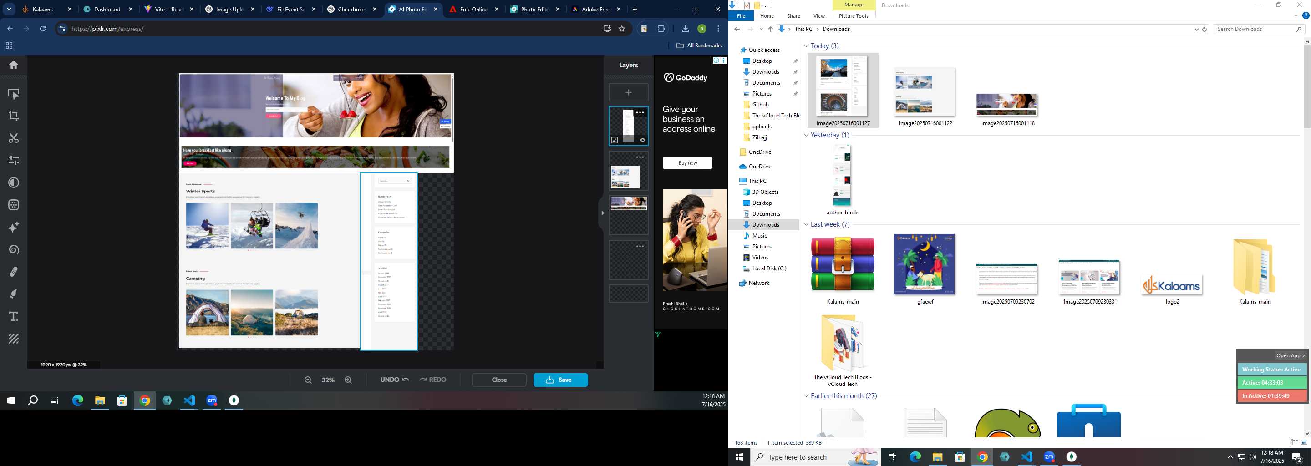The width and height of the screenshot is (1311, 466).
Task: Click Buy now in GoDaddy ad
Action: click(687, 163)
